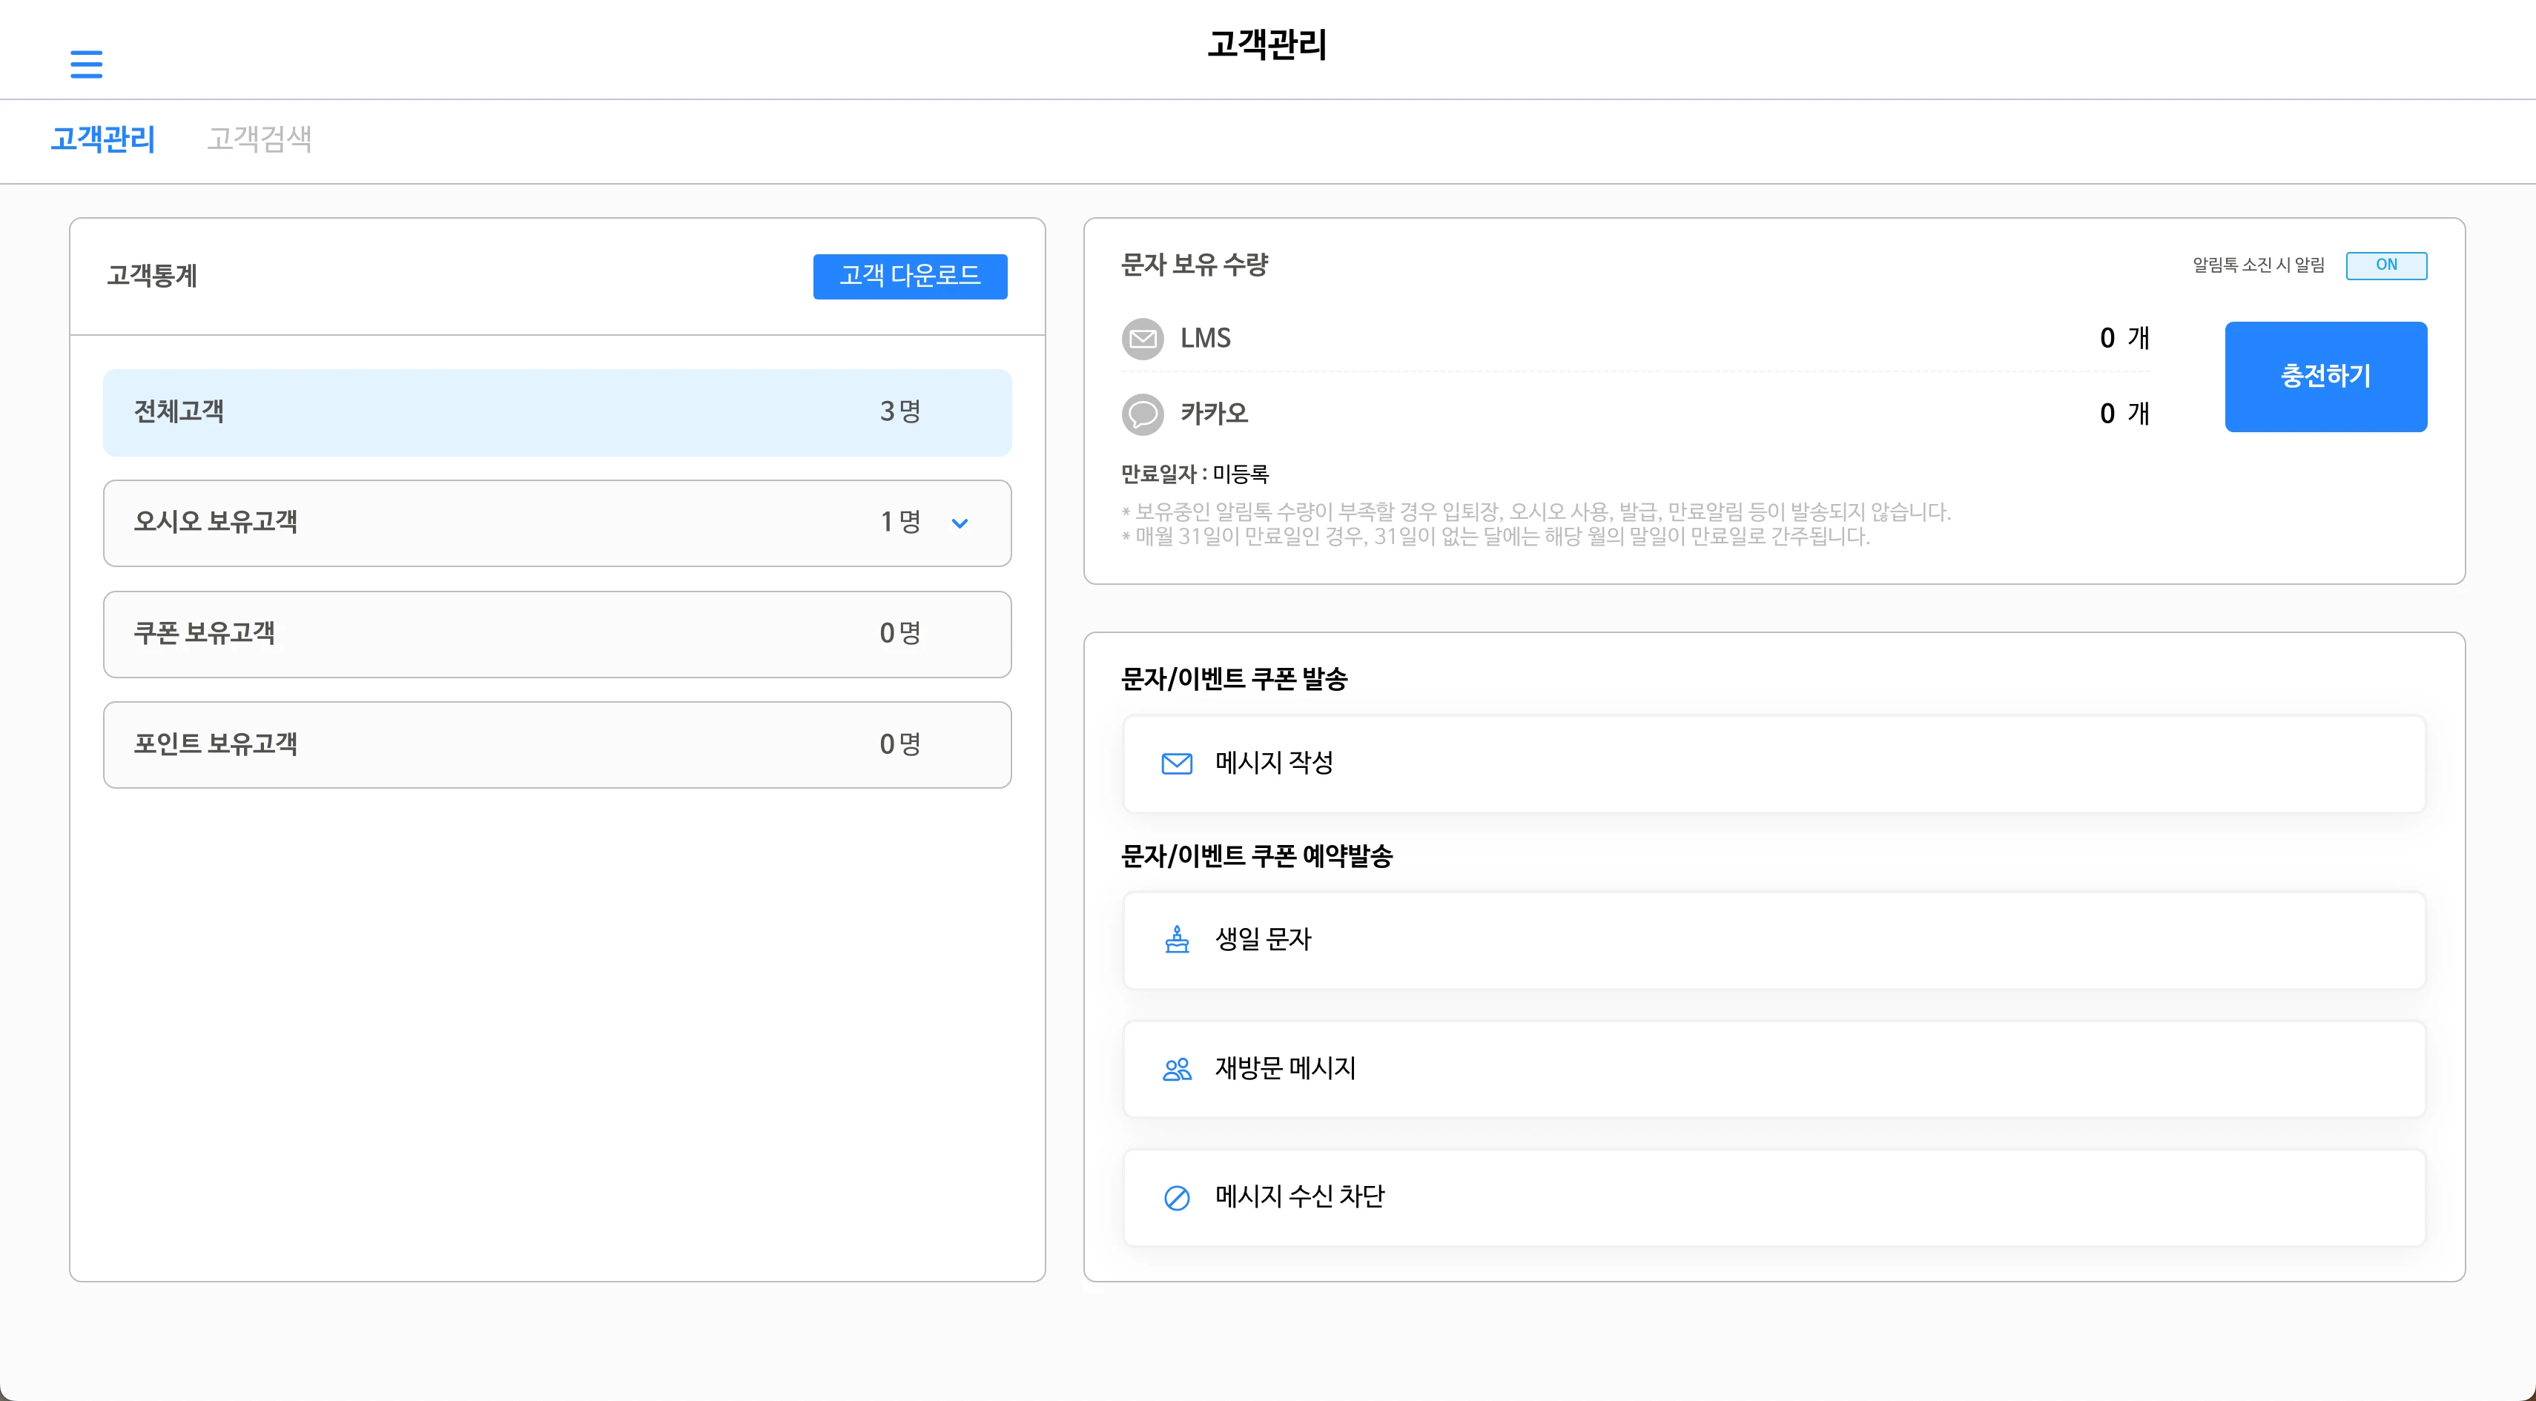
Task: Click the LMS label
Action: click(1205, 339)
